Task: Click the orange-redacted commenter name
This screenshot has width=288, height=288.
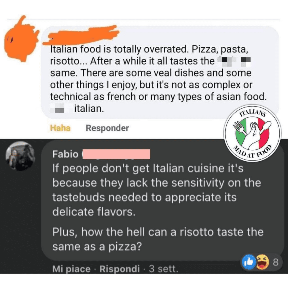Action: tap(81, 35)
